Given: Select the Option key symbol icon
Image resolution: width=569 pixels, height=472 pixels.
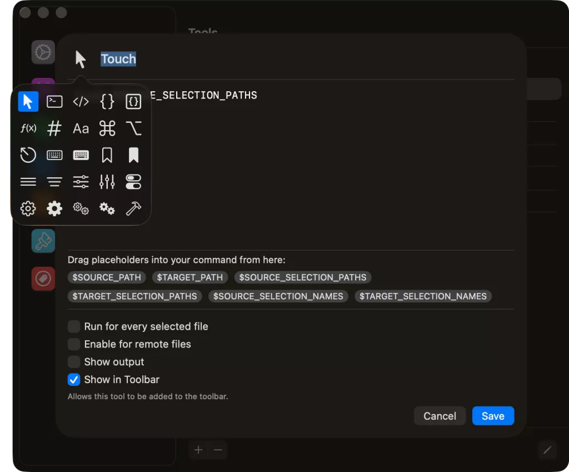Looking at the screenshot, I should [x=133, y=128].
